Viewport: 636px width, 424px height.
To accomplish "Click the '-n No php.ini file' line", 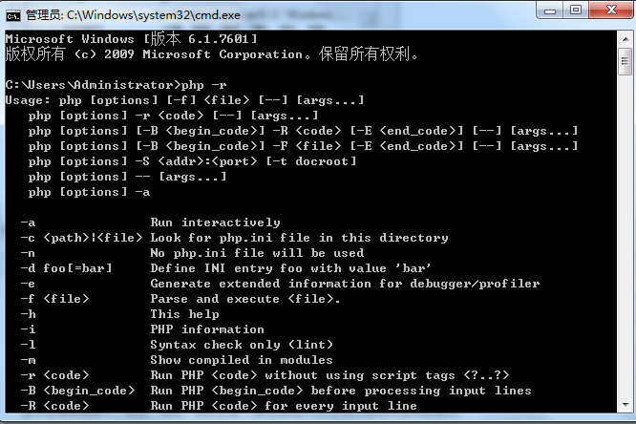I will [x=192, y=253].
